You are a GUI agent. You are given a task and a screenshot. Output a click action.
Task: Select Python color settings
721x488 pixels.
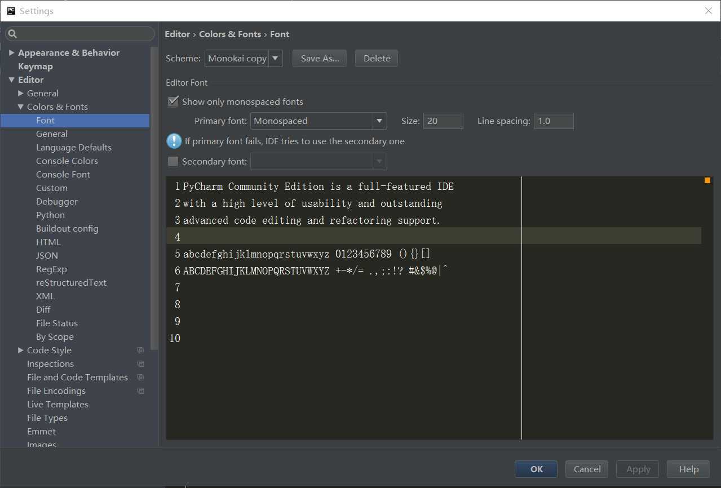coord(51,215)
